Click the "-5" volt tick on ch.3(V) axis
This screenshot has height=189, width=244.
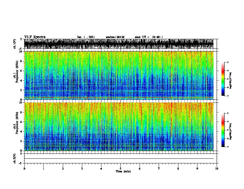(x=21, y=163)
